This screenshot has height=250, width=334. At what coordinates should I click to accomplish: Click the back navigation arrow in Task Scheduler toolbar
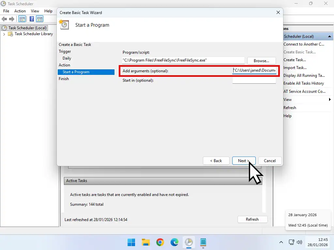pyautogui.click(x=4, y=19)
